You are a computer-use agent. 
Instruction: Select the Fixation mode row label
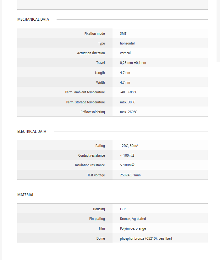[x=94, y=34]
